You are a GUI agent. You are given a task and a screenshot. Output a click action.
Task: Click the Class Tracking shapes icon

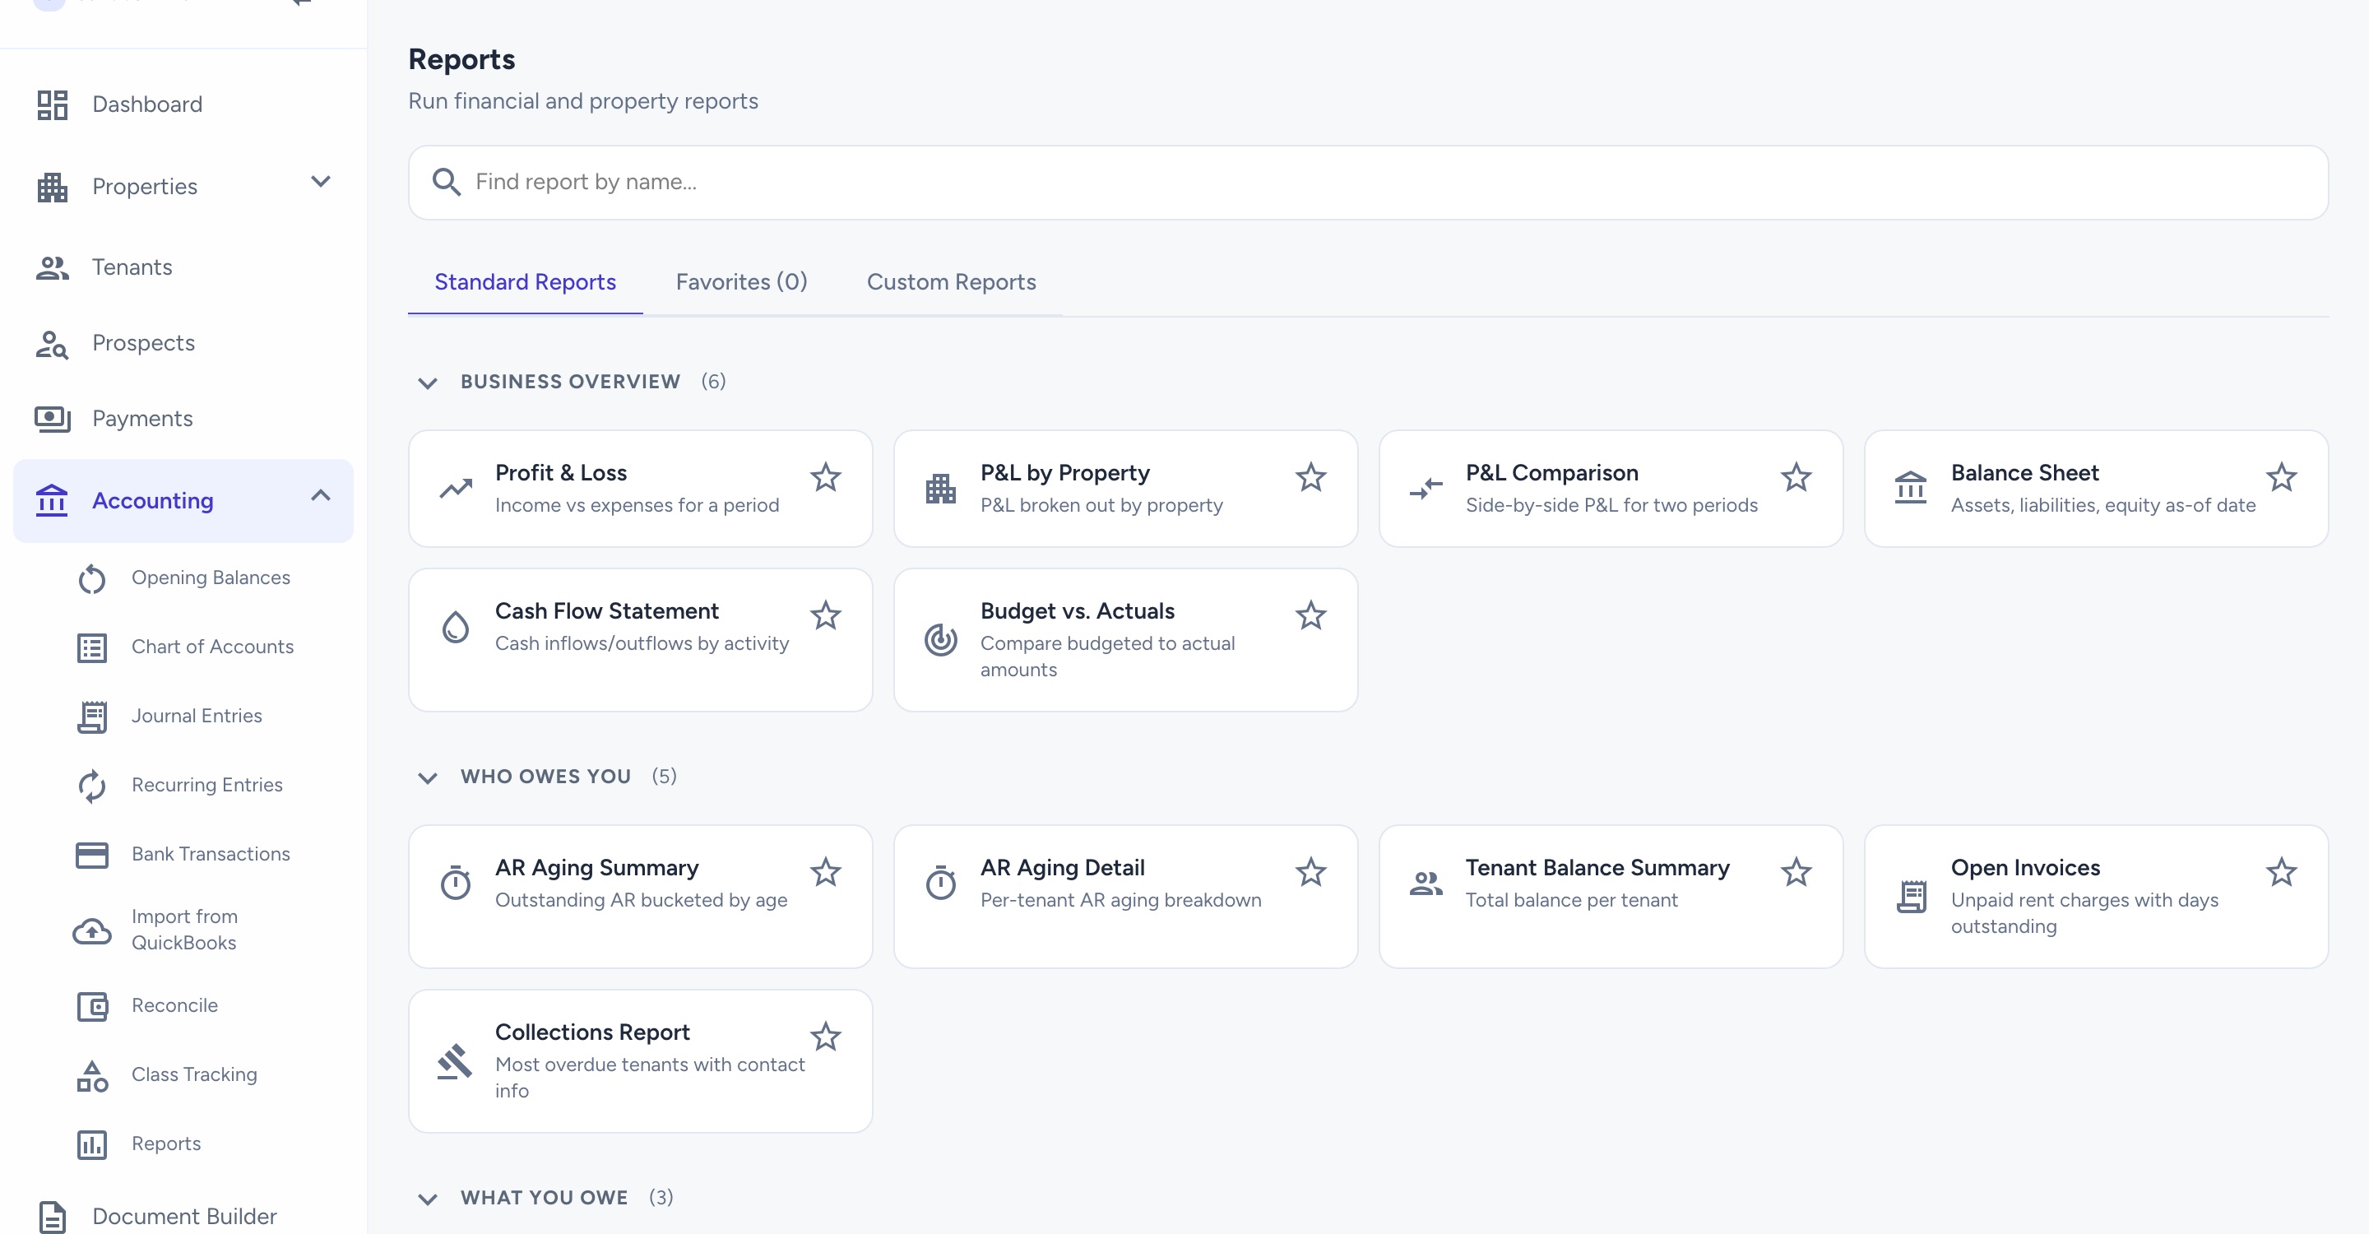click(92, 1075)
